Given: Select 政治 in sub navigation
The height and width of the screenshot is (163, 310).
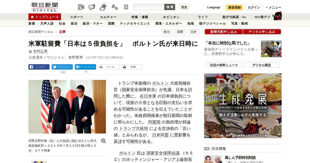Looking at the screenshot, I should [74, 24].
